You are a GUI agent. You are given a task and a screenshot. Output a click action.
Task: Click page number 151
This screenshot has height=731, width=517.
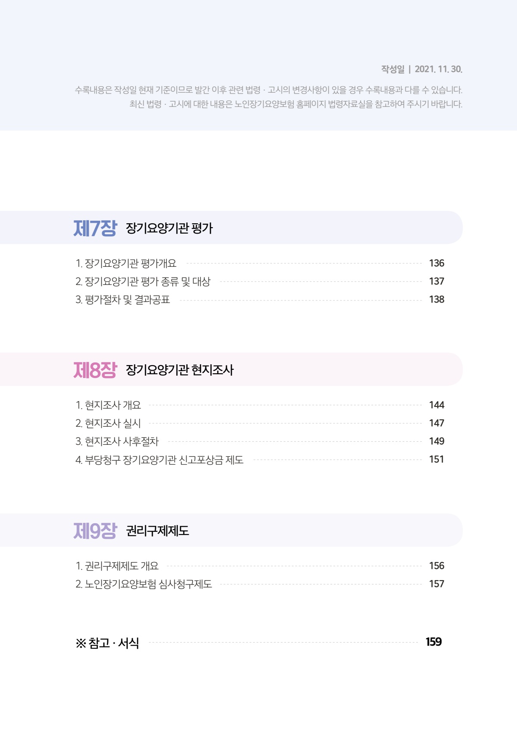(x=436, y=459)
